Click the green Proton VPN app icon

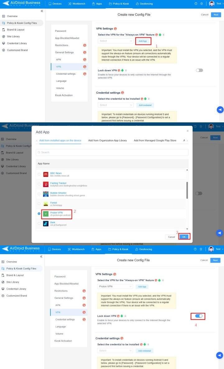tap(46, 214)
